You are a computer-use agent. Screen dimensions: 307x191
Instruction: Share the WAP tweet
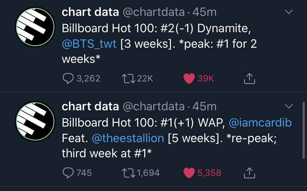(250, 173)
